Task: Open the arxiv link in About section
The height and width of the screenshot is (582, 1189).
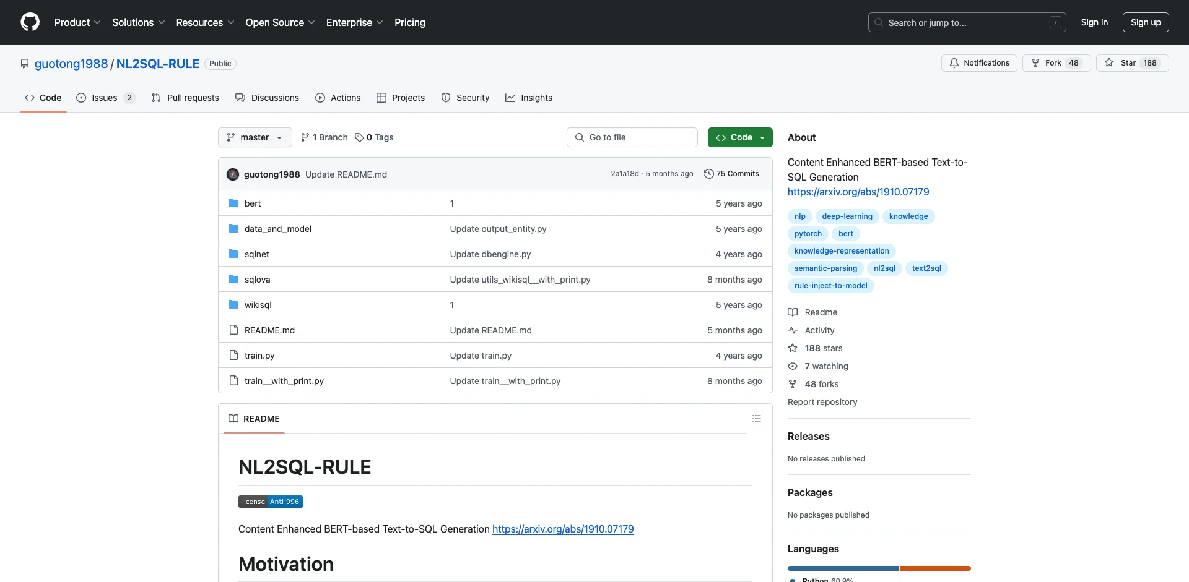Action: tap(858, 192)
